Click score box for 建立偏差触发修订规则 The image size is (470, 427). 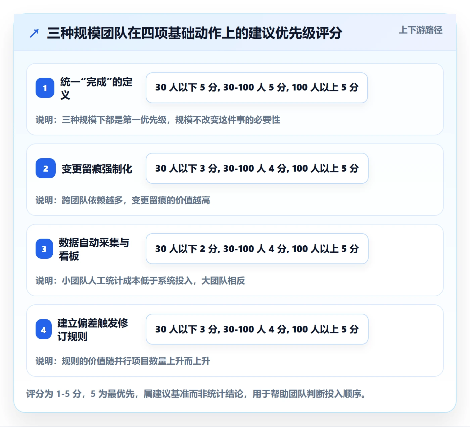(x=257, y=329)
